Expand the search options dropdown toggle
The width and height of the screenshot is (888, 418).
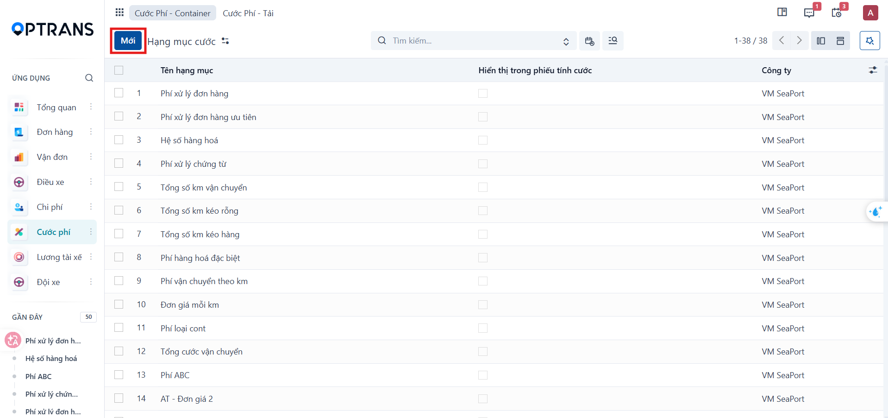[566, 41]
